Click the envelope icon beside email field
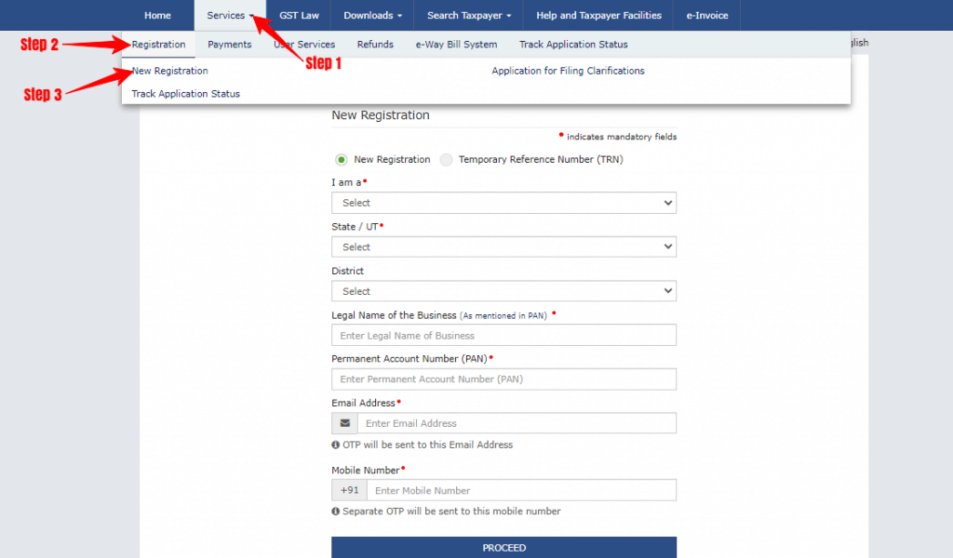 pos(344,423)
